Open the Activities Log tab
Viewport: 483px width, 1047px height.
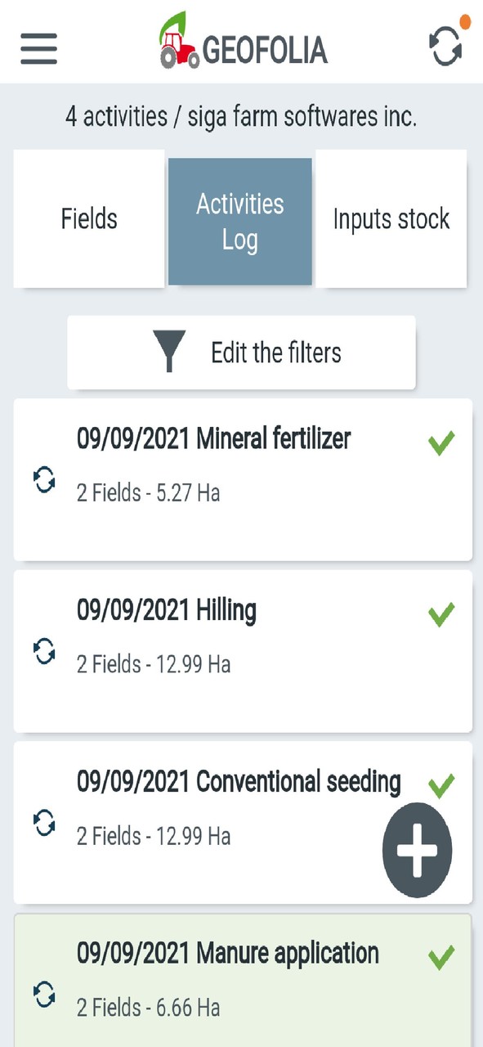(x=239, y=219)
